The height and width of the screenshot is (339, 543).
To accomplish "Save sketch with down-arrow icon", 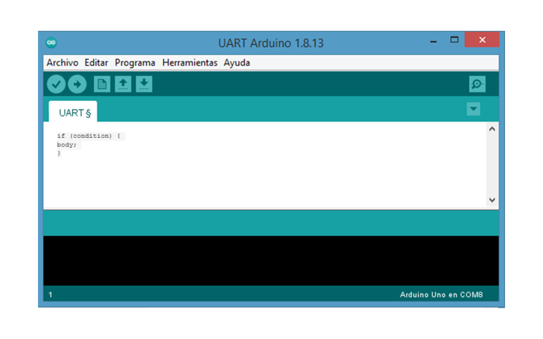I will click(x=144, y=84).
